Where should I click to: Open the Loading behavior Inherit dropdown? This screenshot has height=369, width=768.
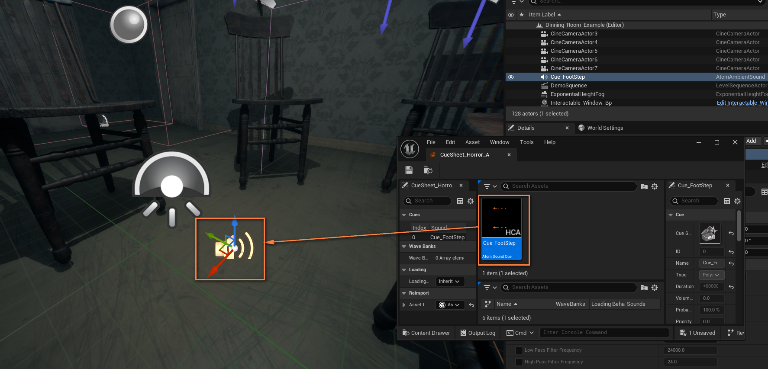coord(450,282)
